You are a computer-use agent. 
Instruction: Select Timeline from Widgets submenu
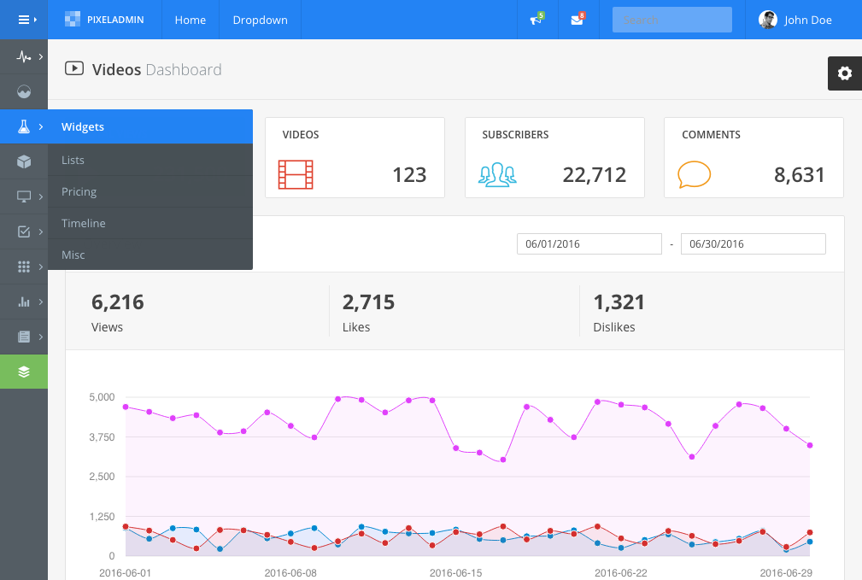pos(83,224)
